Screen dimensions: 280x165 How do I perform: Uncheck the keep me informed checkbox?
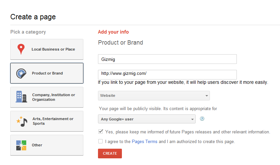(101, 132)
